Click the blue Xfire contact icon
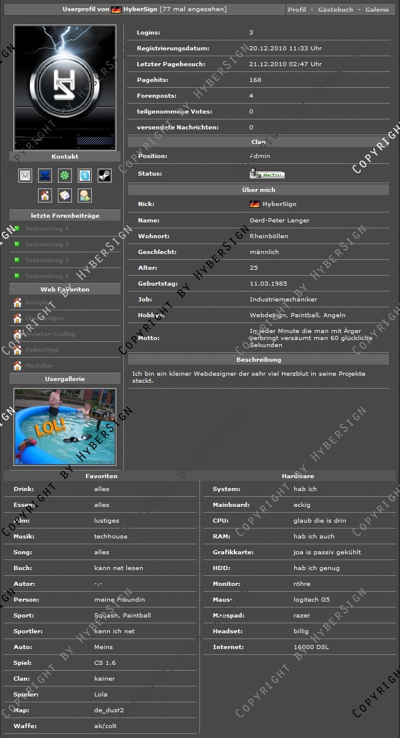The height and width of the screenshot is (738, 400). tap(45, 175)
